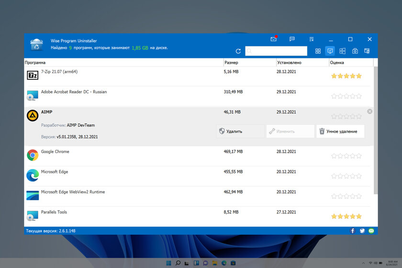Image resolution: width=402 pixels, height=268 pixels.
Task: Rate Edge WebView2 Runtime with the stars
Action: [346, 196]
